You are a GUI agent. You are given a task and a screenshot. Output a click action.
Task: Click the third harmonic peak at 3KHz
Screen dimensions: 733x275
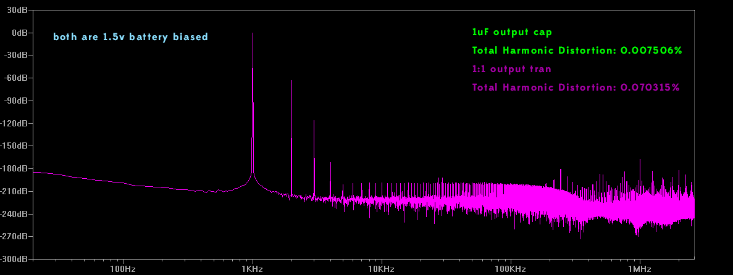point(314,121)
